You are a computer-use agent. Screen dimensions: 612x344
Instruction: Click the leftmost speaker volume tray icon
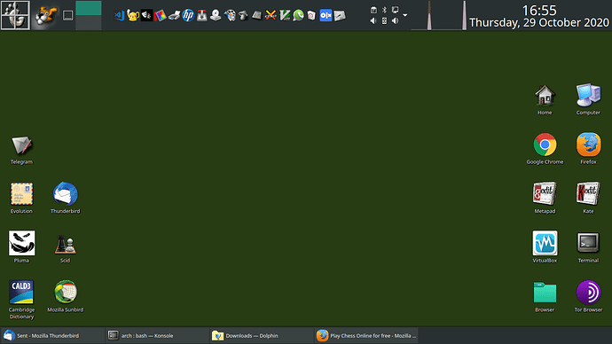[x=373, y=20]
